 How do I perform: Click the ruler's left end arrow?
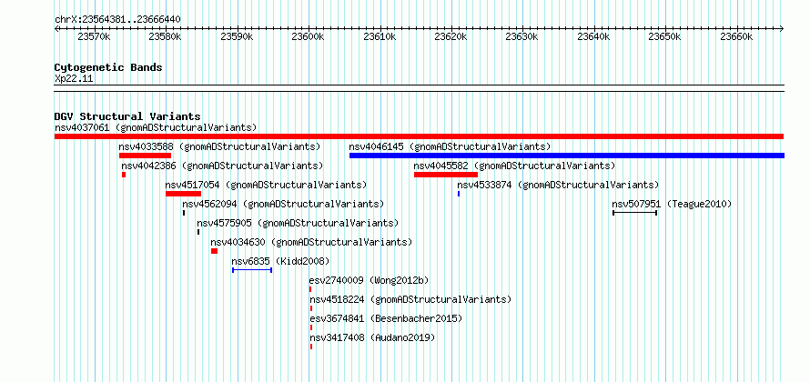[56, 28]
